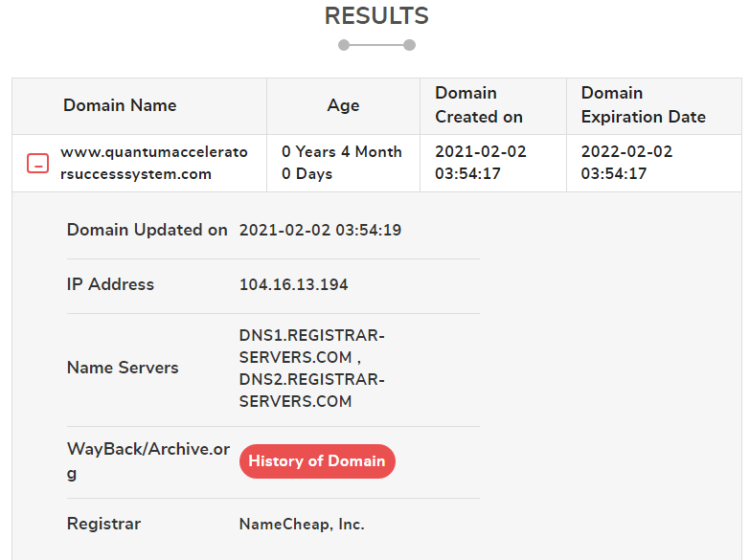The width and height of the screenshot is (750, 560).
Task: Click the 2022-02-02 expiration date cell
Action: pos(626,163)
